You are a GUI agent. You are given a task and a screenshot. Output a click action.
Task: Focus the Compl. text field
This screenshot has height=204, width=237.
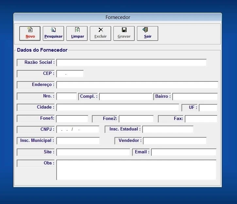tap(126, 96)
